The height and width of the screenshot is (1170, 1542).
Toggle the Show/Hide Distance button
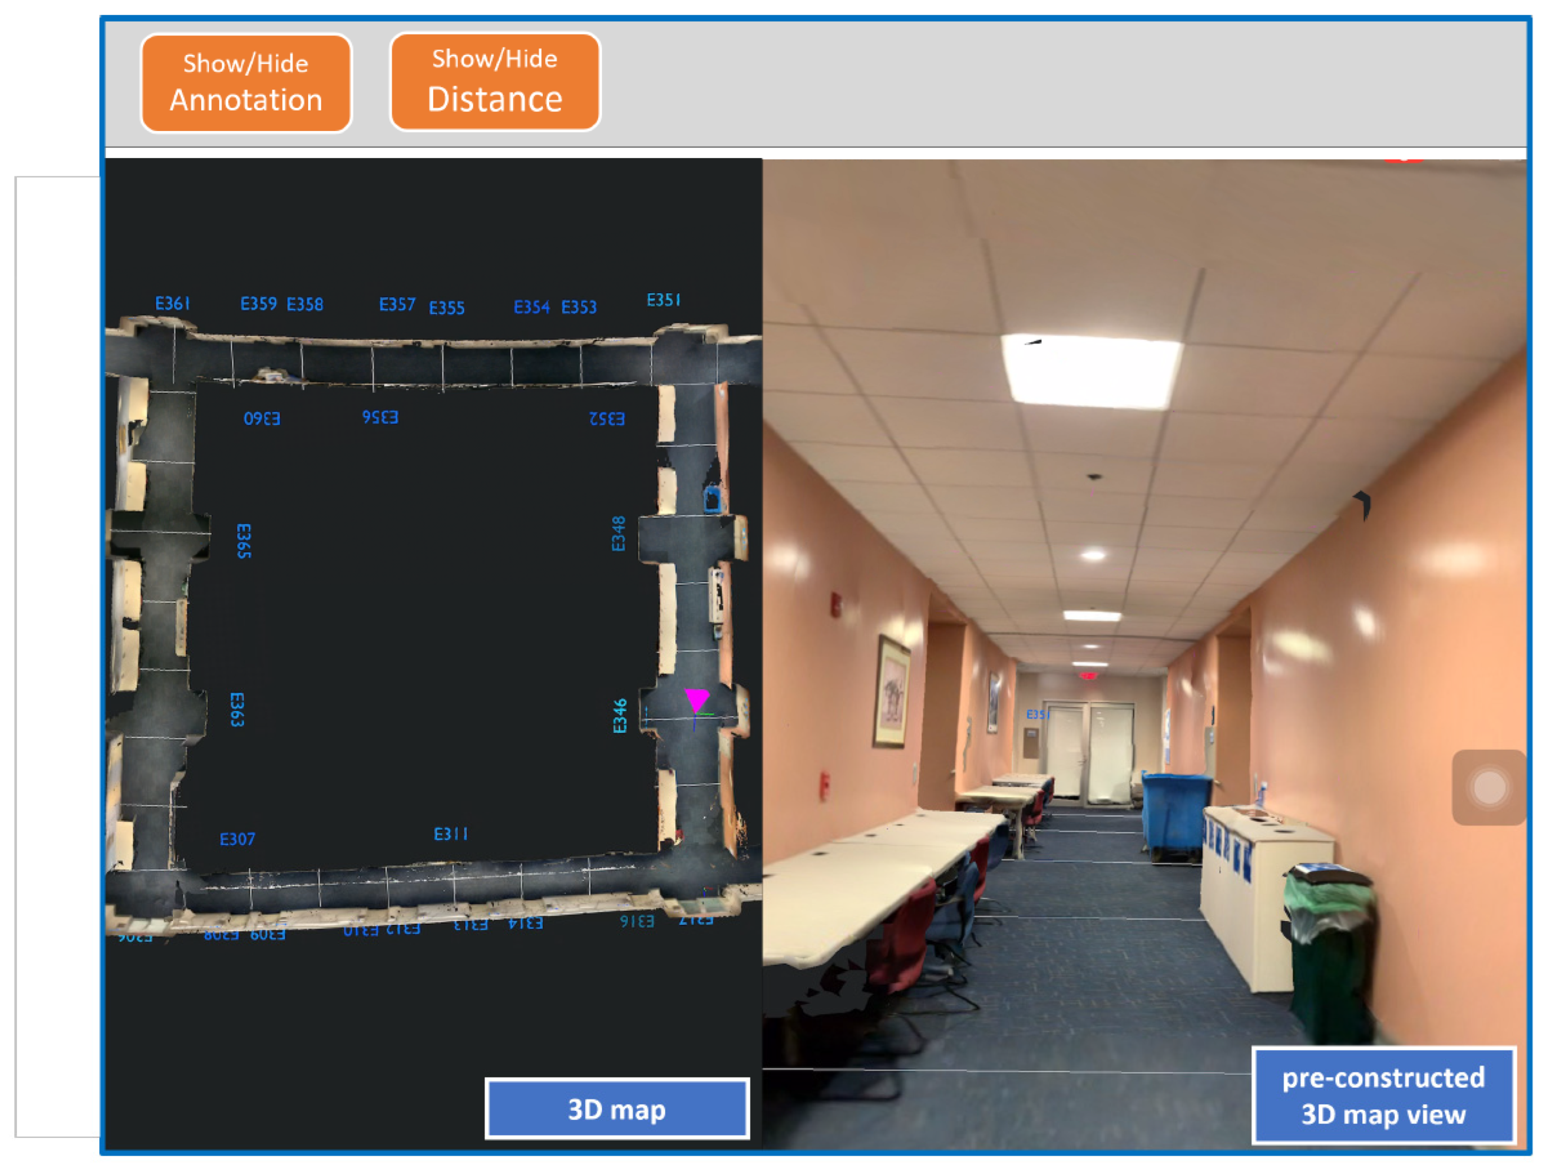[495, 81]
